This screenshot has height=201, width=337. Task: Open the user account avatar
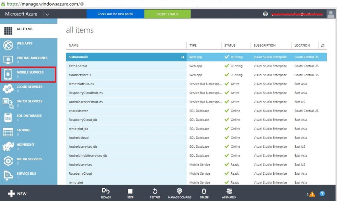click(x=331, y=14)
